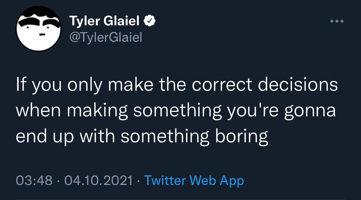Click the @TylerGlaiel handle
The image size is (361, 200).
click(106, 38)
